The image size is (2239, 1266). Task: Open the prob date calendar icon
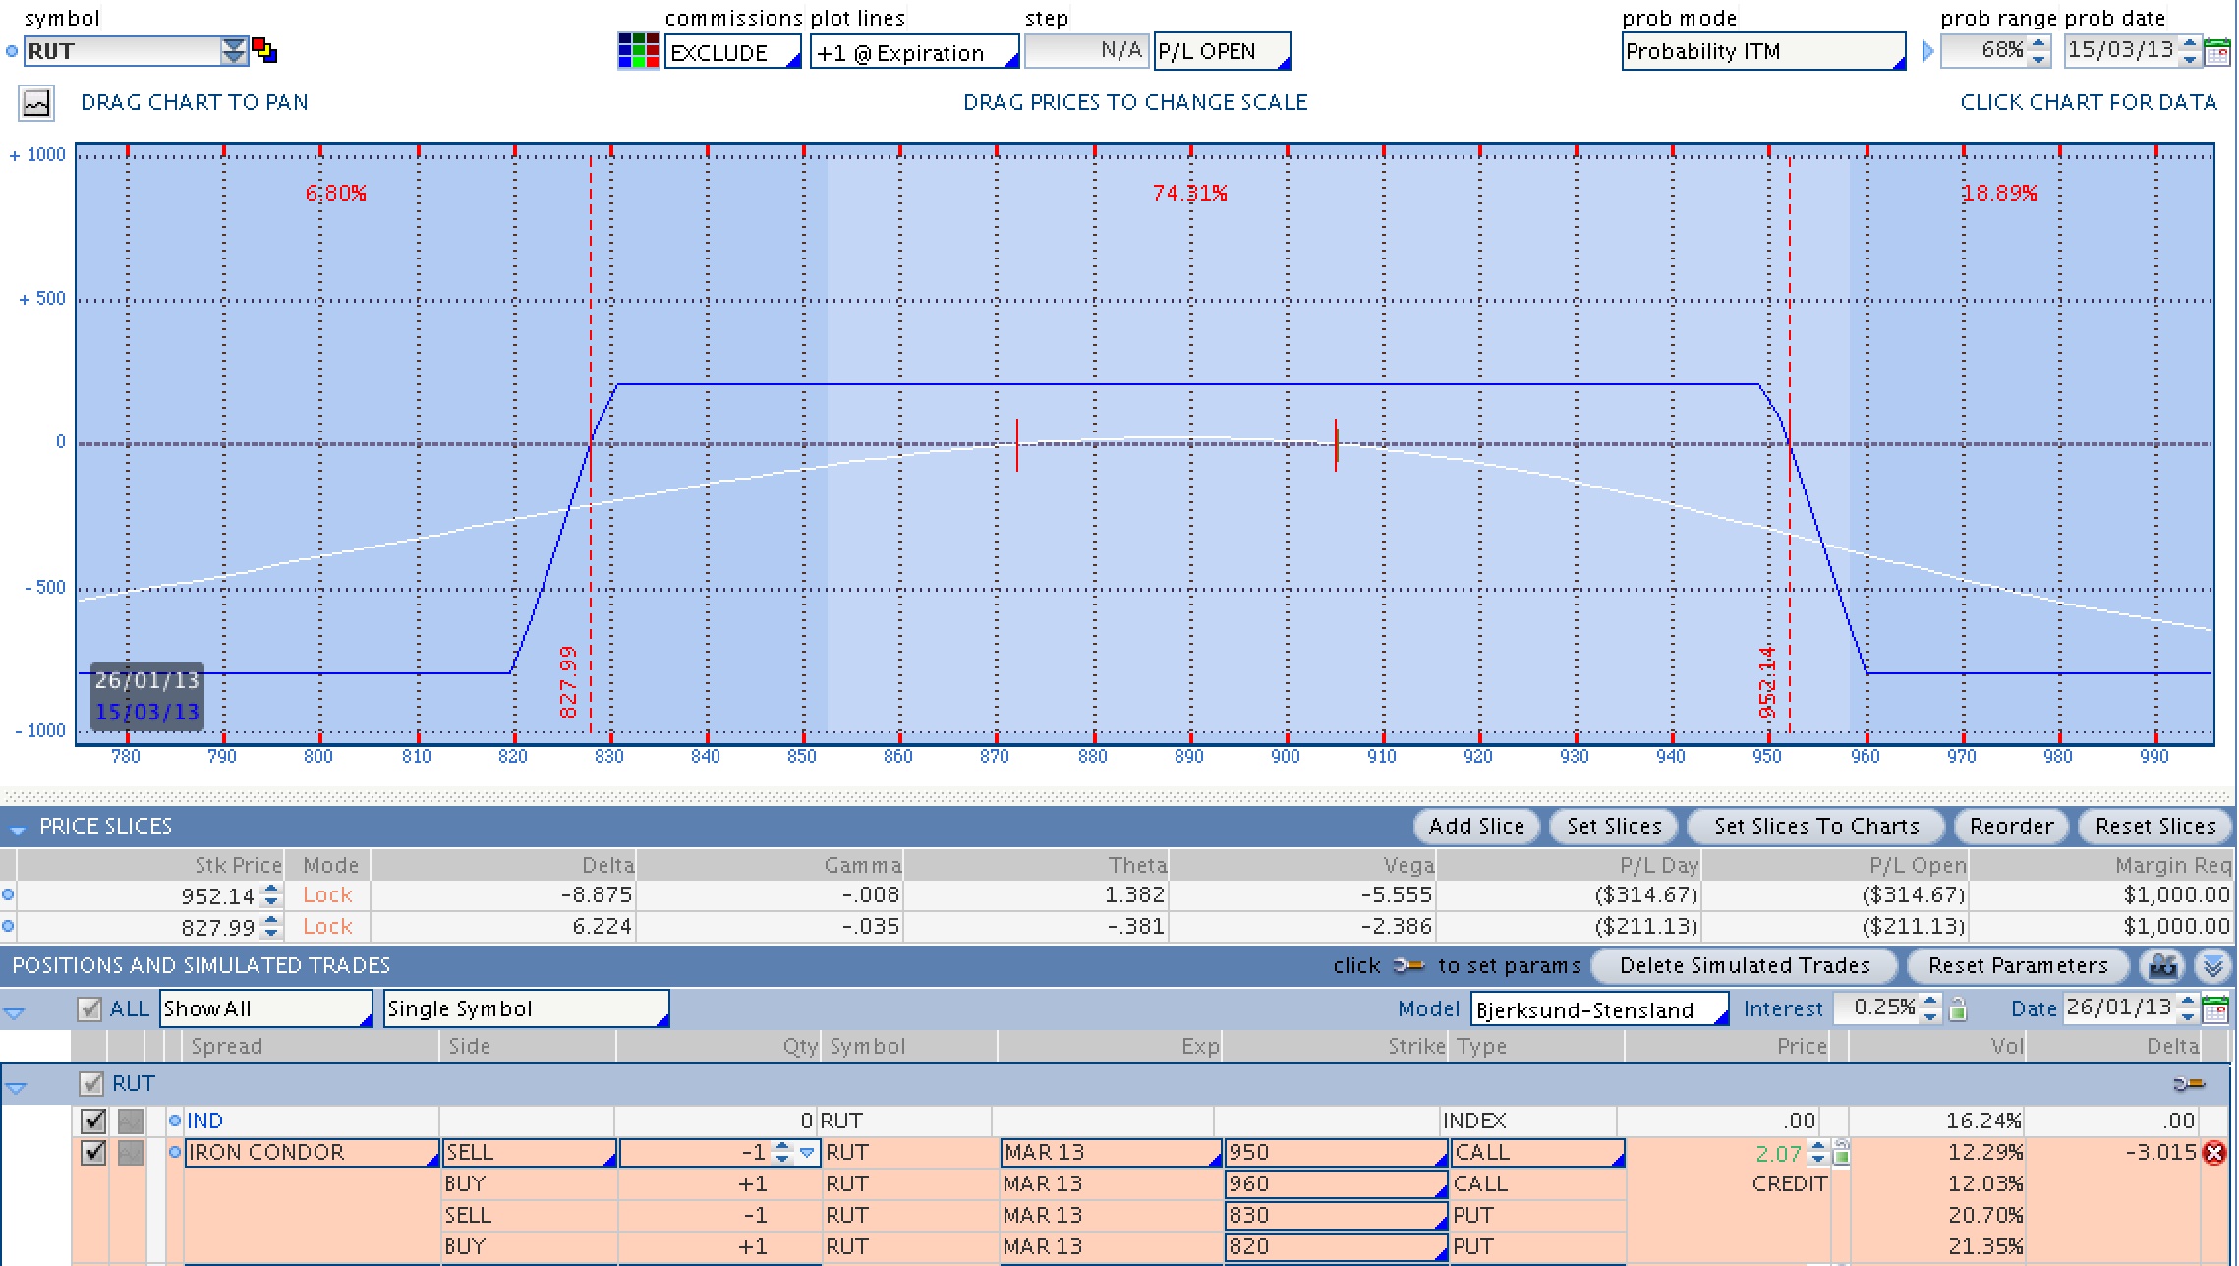(x=2217, y=51)
